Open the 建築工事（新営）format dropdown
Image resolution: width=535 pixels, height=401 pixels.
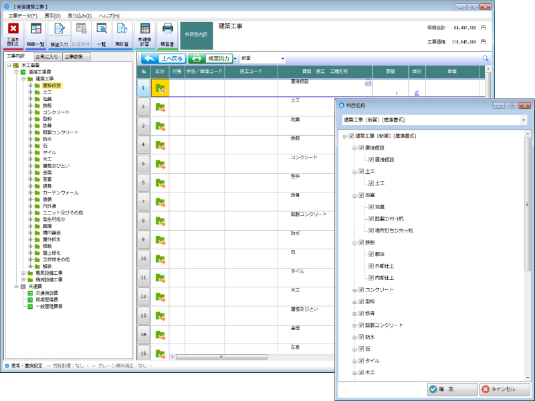[x=522, y=120]
